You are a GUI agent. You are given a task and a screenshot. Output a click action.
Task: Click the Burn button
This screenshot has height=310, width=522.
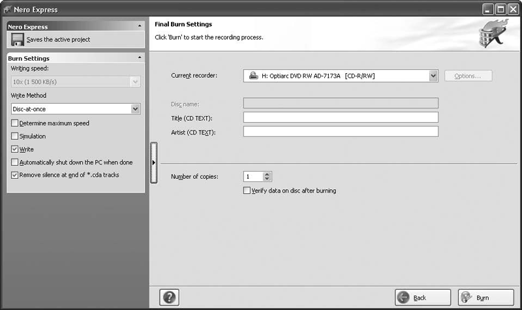pyautogui.click(x=482, y=298)
